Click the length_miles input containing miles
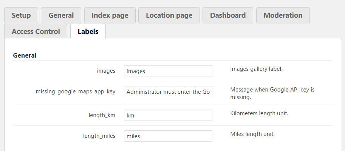 [168, 136]
